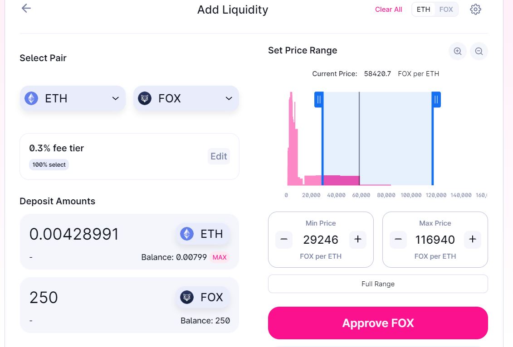Click the back arrow icon
The height and width of the screenshot is (347, 513).
point(26,9)
